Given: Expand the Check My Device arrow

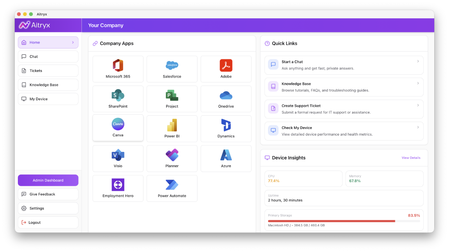Looking at the screenshot, I should [x=418, y=127].
